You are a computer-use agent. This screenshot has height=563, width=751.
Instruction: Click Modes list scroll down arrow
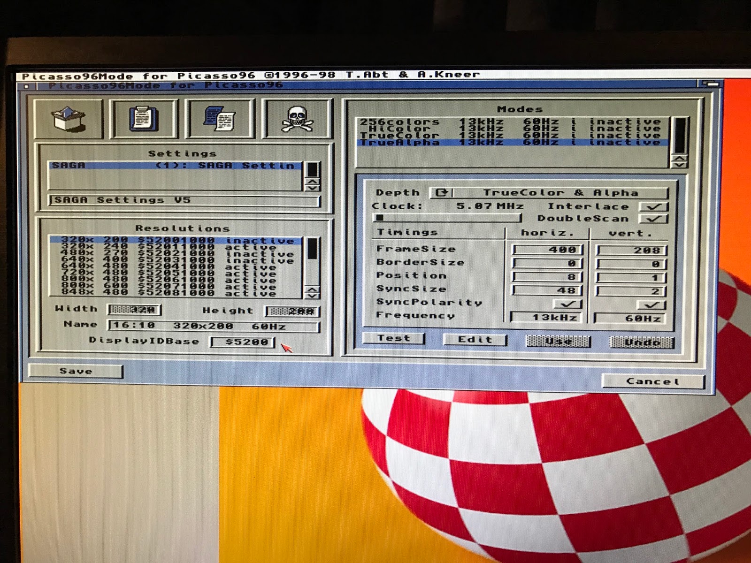tap(680, 165)
